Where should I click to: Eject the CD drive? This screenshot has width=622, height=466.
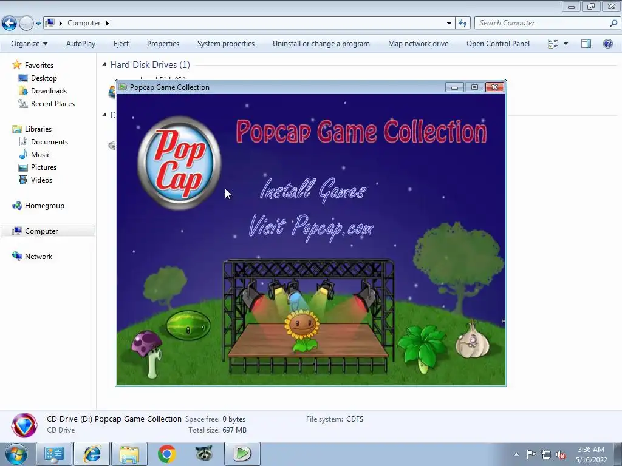pyautogui.click(x=121, y=44)
